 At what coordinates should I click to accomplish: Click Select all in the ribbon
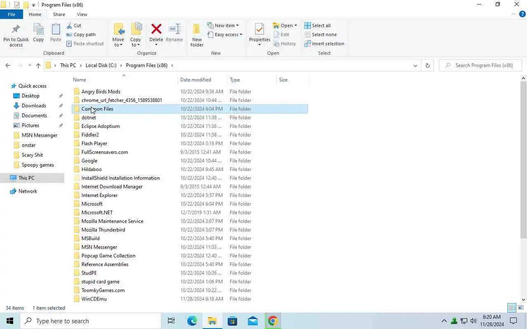(317, 25)
